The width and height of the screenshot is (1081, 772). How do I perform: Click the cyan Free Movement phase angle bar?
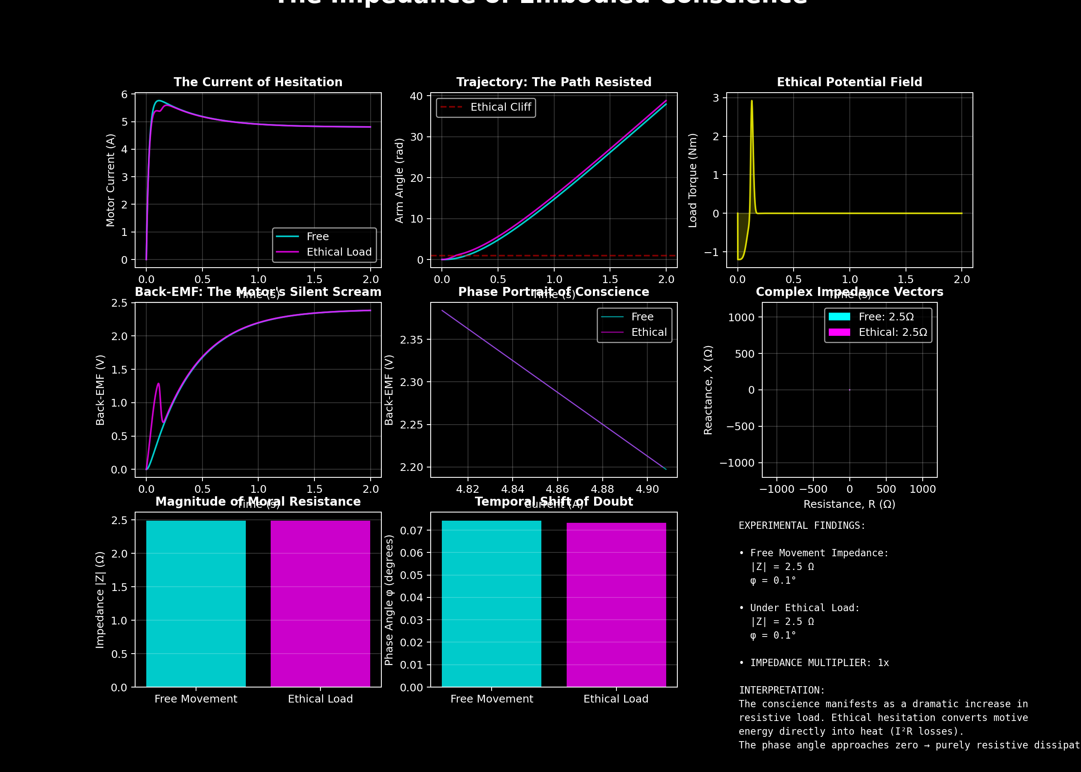(492, 604)
